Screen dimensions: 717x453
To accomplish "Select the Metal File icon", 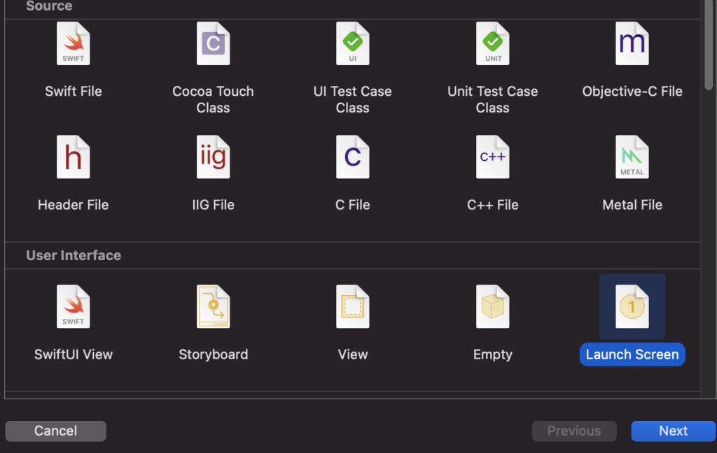I will [632, 157].
